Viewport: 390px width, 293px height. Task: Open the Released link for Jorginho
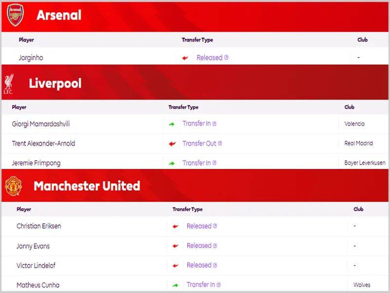210,58
